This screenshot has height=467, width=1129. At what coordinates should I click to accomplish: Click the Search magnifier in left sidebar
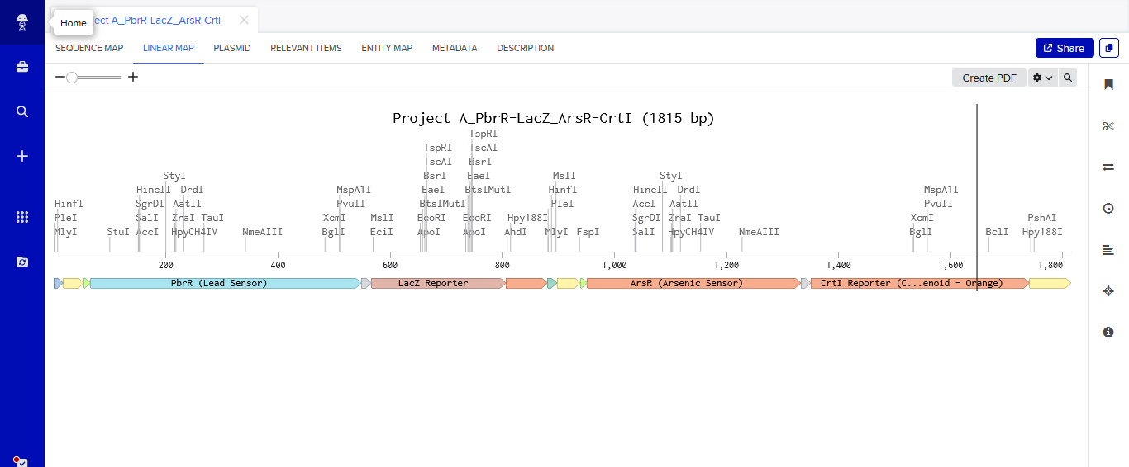coord(22,111)
